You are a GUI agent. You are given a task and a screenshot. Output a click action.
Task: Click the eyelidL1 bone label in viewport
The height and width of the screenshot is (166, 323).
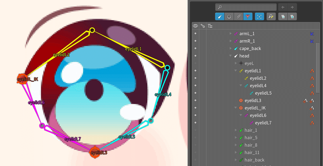click(x=134, y=49)
